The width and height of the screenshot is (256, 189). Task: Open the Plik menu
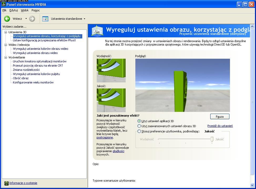tap(4, 10)
